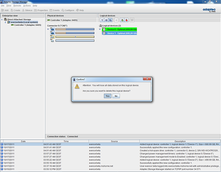Open the Help menu in menu bar
This screenshot has height=172, width=221.
tap(35, 6)
